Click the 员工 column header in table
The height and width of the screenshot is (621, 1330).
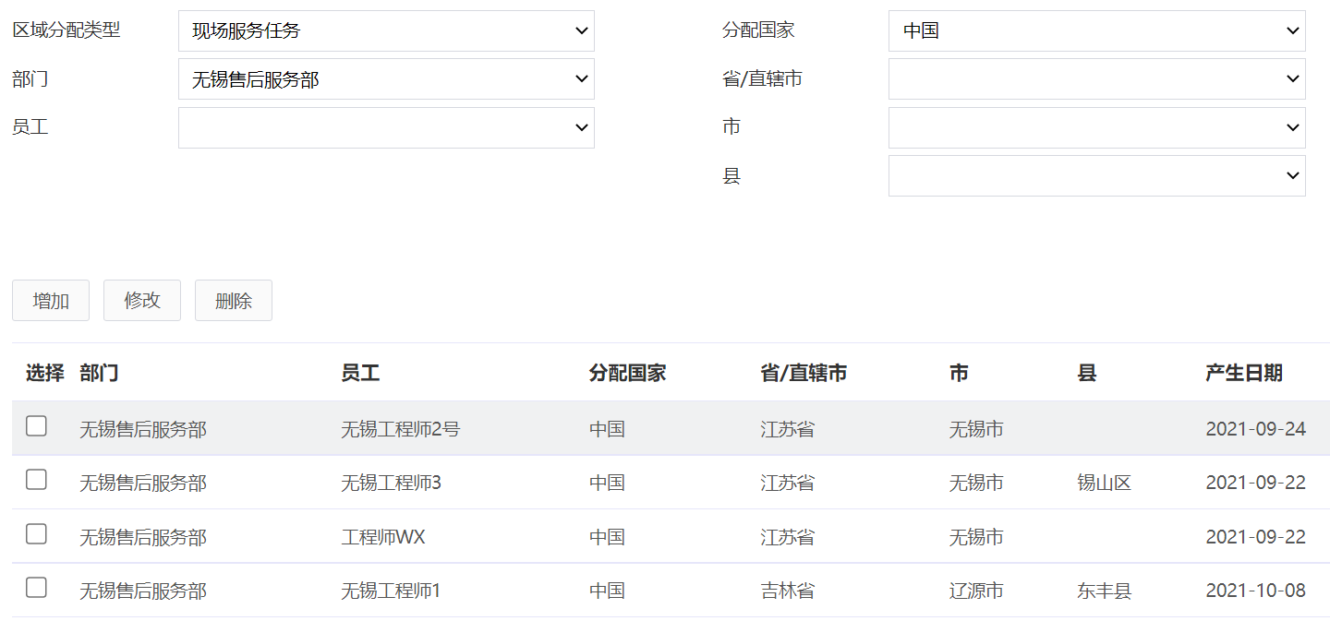pos(360,373)
